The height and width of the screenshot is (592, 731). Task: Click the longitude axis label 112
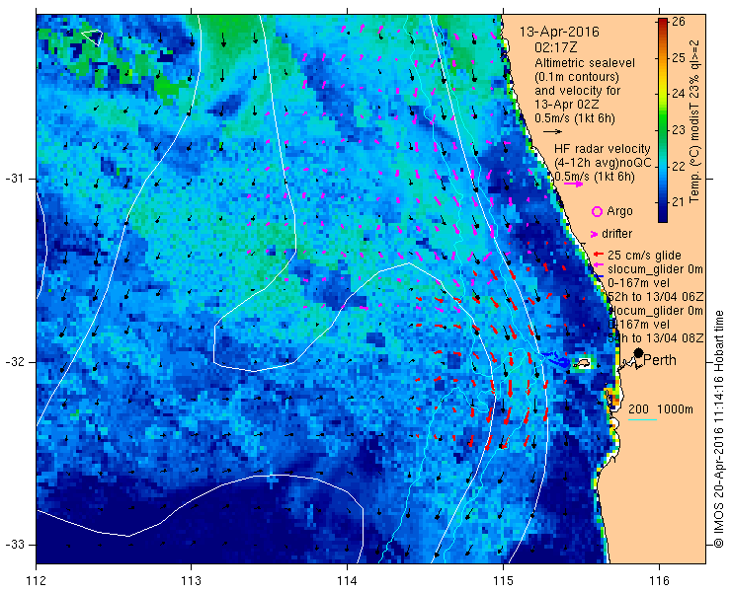[x=36, y=581]
